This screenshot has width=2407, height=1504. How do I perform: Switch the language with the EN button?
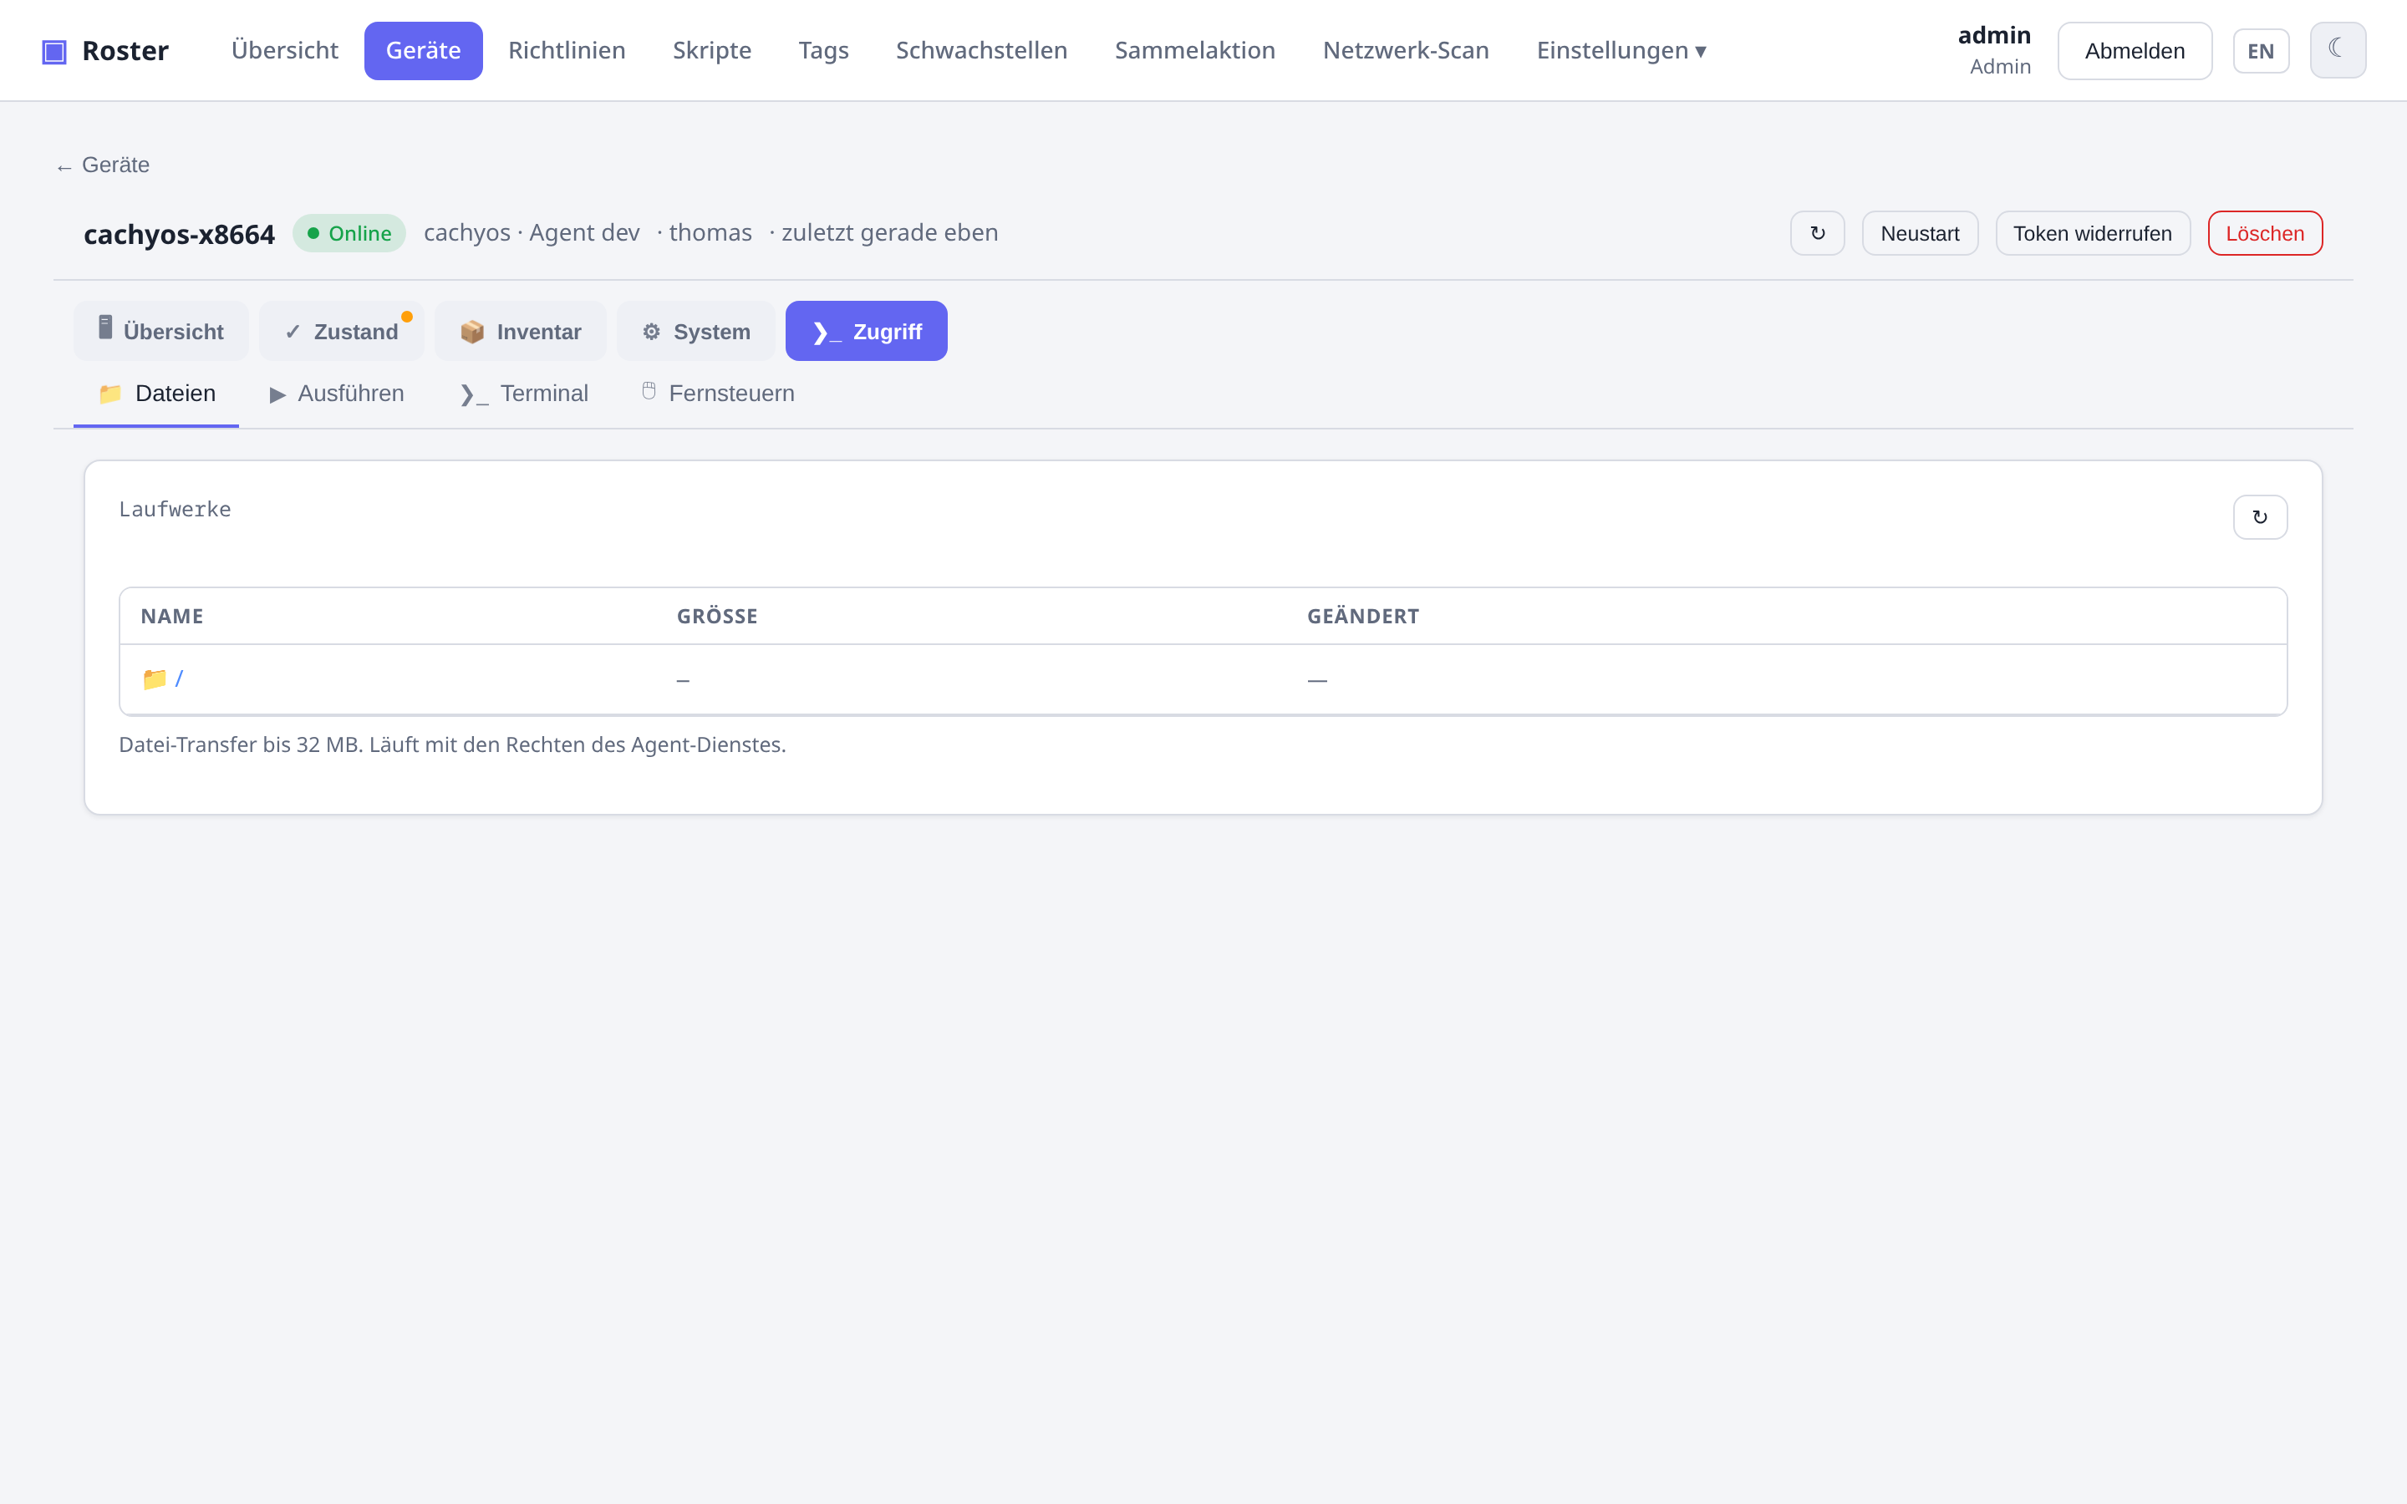2261,51
